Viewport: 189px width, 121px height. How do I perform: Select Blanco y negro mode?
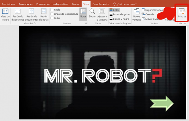coord(119,19)
